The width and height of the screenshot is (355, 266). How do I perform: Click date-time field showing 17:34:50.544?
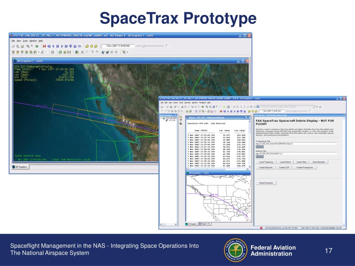(118, 46)
